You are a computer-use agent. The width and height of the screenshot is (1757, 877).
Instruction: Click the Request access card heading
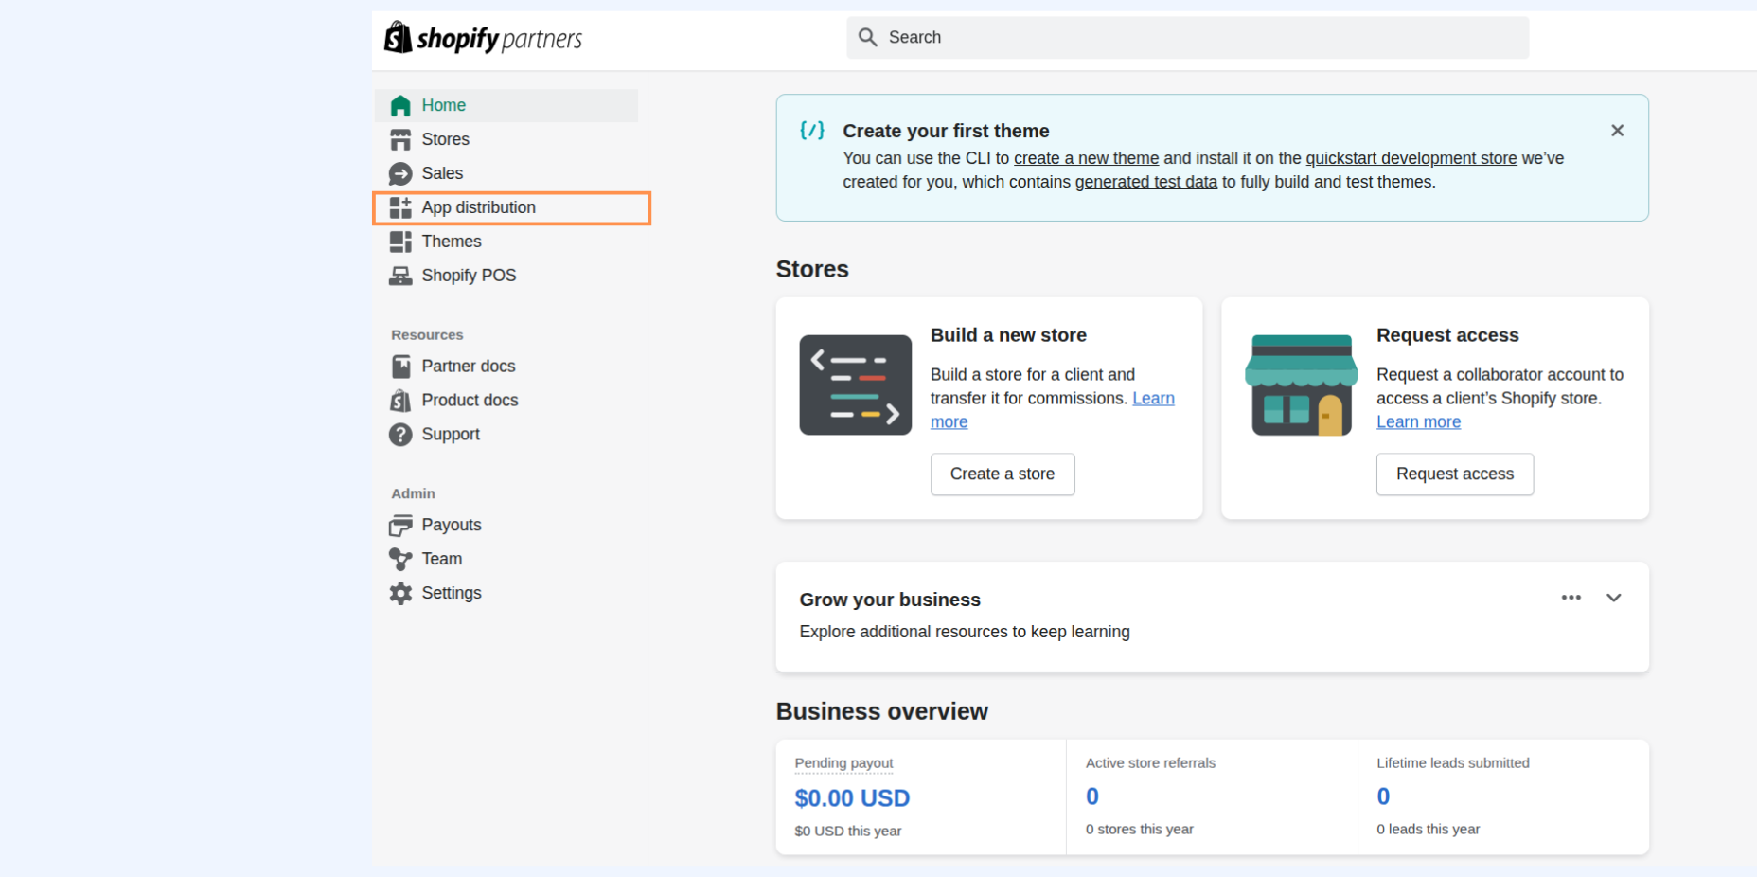1447,335
